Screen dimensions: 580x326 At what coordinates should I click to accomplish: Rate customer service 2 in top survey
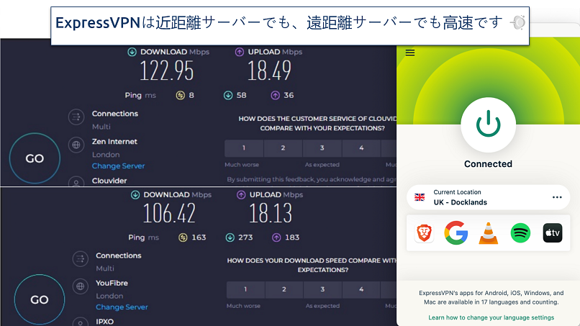tap(283, 148)
